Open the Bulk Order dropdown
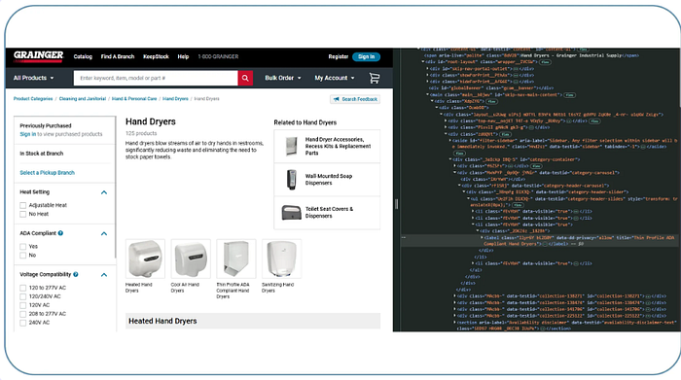Image resolution: width=681 pixels, height=380 pixels. tap(283, 78)
